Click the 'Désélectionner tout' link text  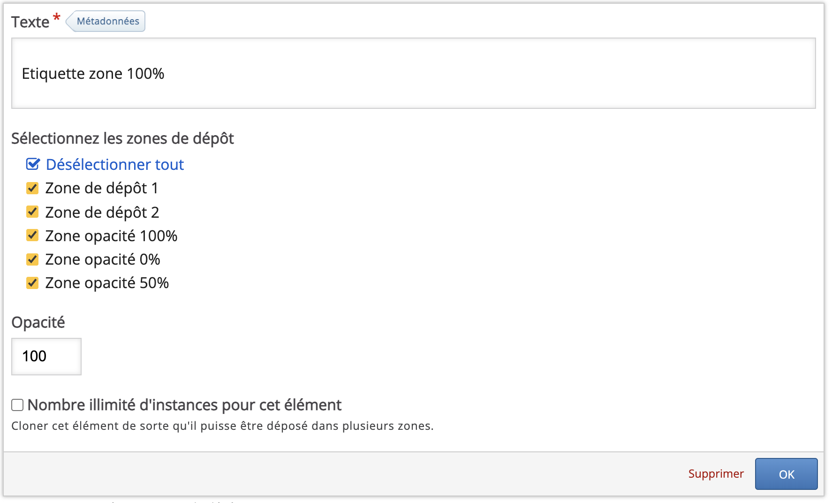pyautogui.click(x=114, y=165)
